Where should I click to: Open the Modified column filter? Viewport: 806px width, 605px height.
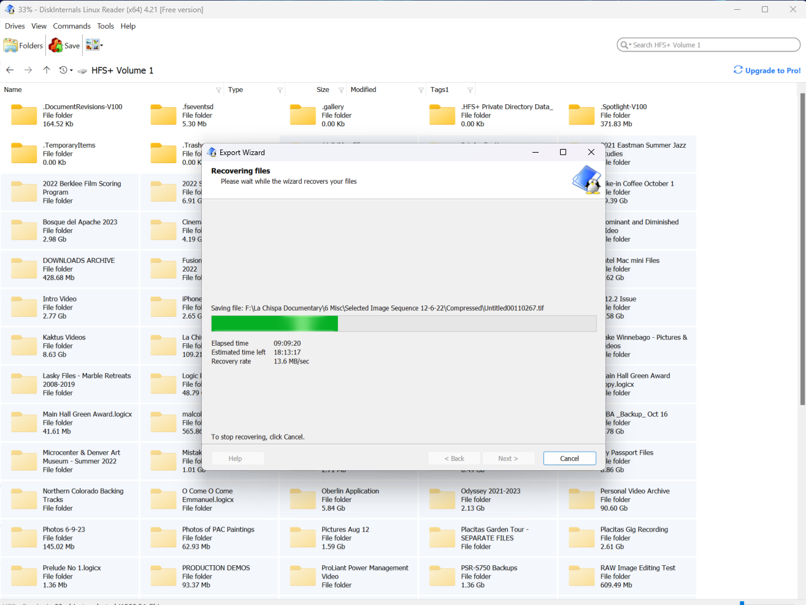[421, 90]
